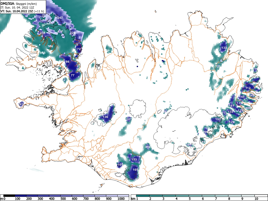The image size is (268, 201).
Task: Click the '725' visibility value on the map
Action: 218,66
